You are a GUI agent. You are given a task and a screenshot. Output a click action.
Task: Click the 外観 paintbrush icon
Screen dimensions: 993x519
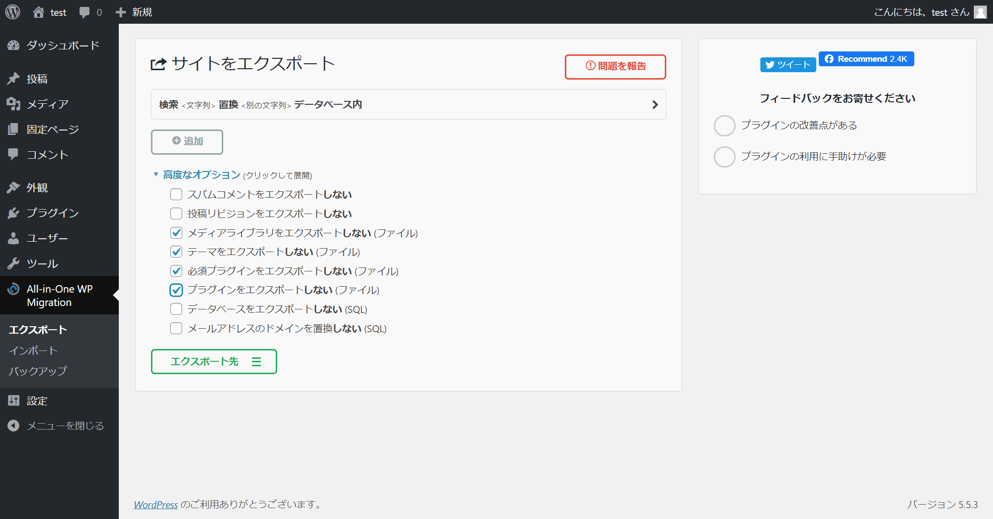[x=13, y=187]
